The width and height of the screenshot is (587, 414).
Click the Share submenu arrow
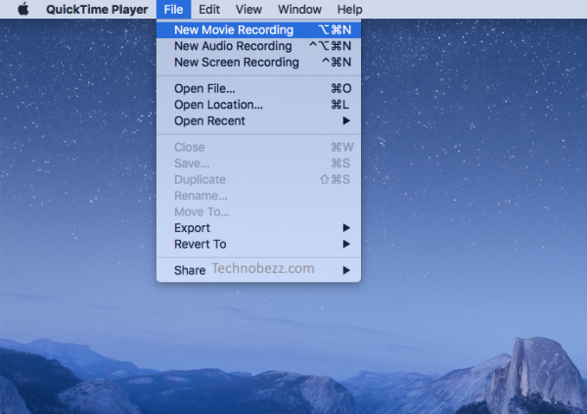(x=346, y=270)
